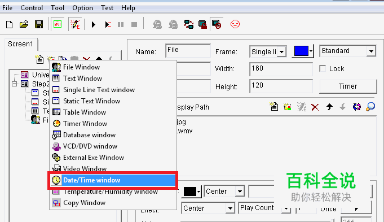Click the magnifier preview icon

point(370,107)
